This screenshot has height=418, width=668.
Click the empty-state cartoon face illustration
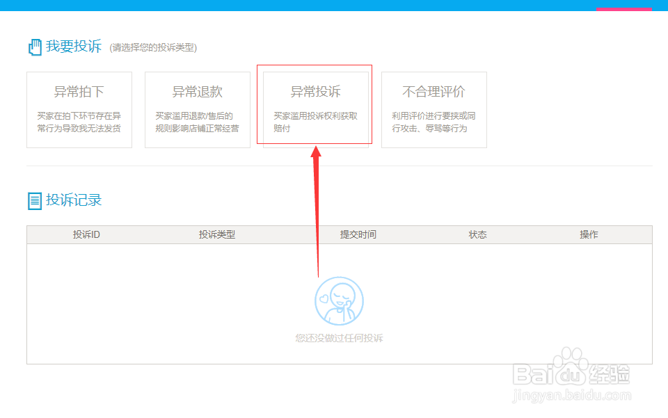(x=339, y=301)
